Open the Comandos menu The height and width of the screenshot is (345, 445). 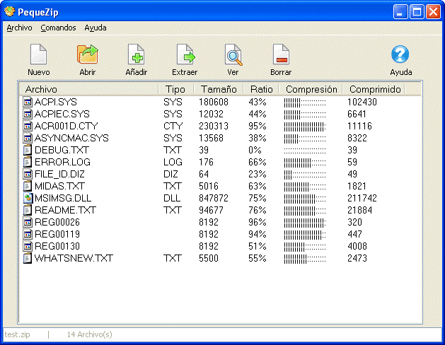click(x=58, y=28)
